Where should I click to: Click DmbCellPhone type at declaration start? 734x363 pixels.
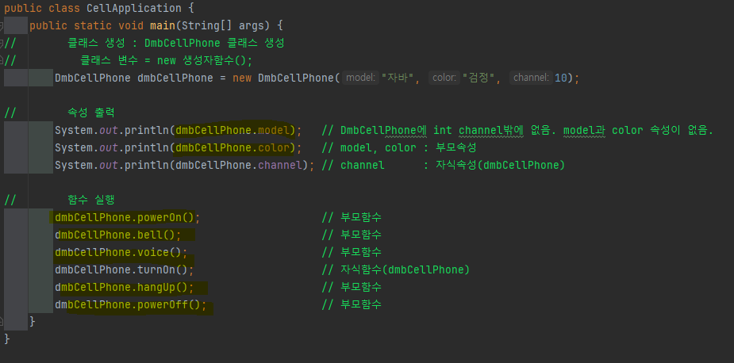pos(93,78)
